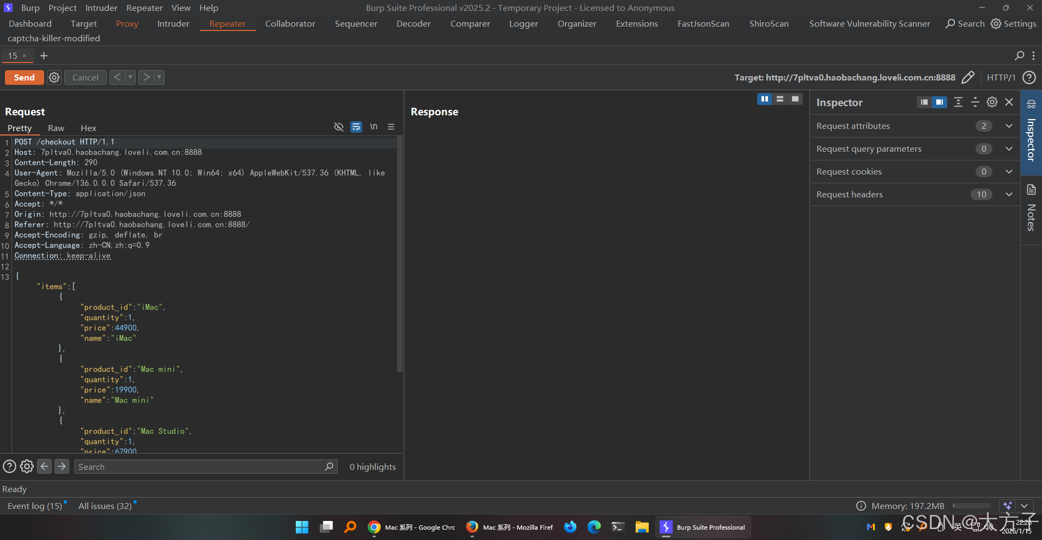1042x540 pixels.
Task: Jump to the next search match
Action: tap(62, 467)
